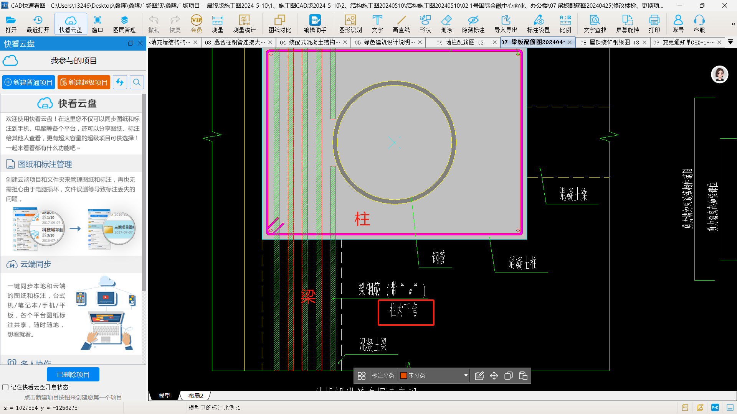Image resolution: width=737 pixels, height=414 pixels.
Task: Print drawing with 打印 icon
Action: (x=654, y=24)
